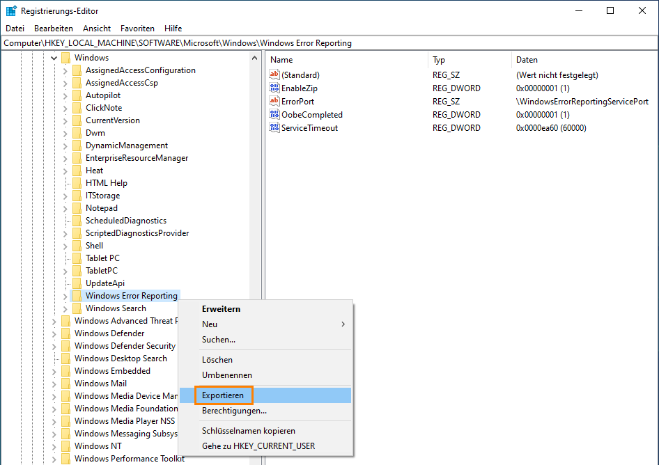Open the Bearbeiten menu
659x465 pixels.
pyautogui.click(x=53, y=28)
